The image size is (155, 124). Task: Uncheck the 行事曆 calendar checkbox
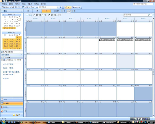point(2,57)
